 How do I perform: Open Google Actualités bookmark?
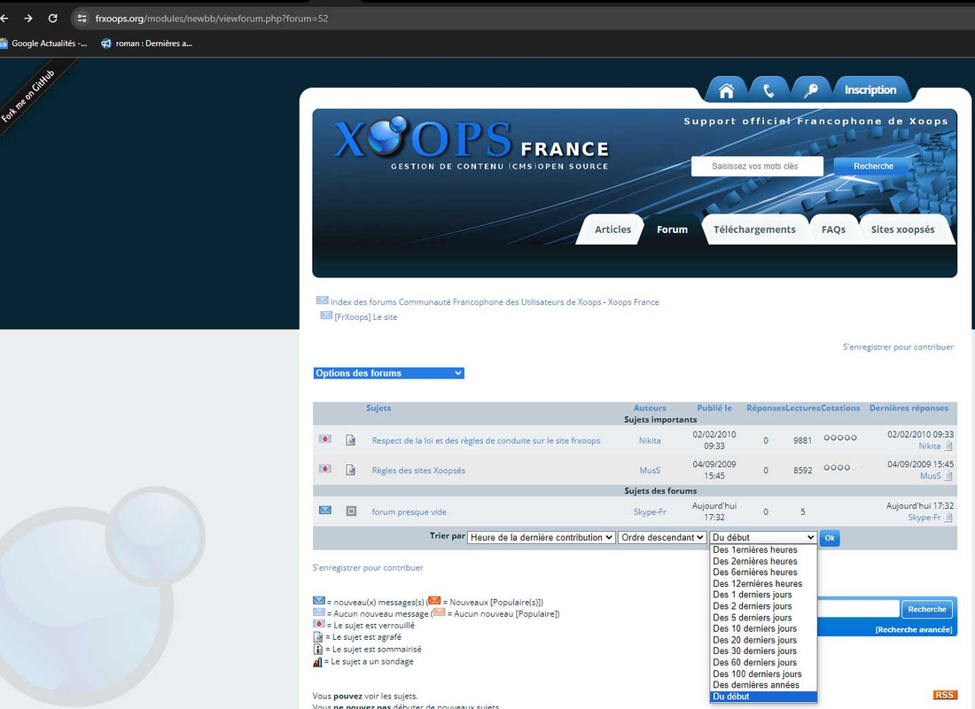coord(43,43)
